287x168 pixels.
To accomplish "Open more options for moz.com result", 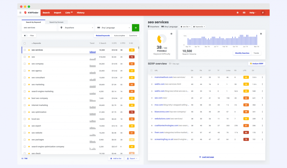I will point(262,105).
